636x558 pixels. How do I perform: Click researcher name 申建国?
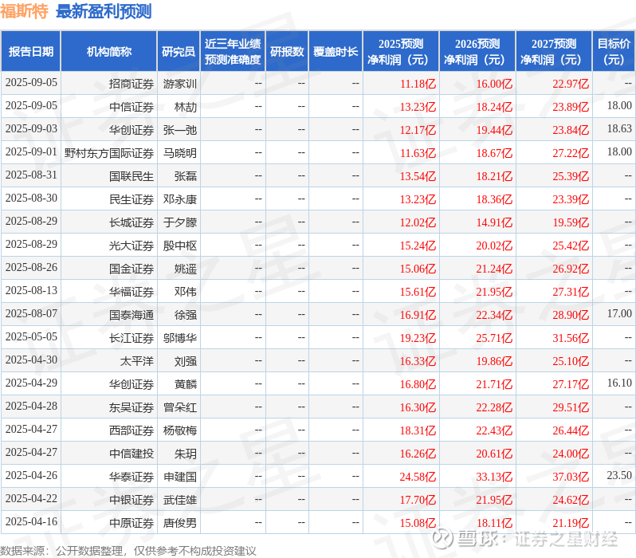[x=180, y=477]
